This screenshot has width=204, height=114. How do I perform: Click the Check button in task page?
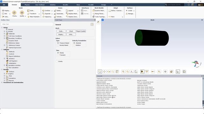click(71, 31)
